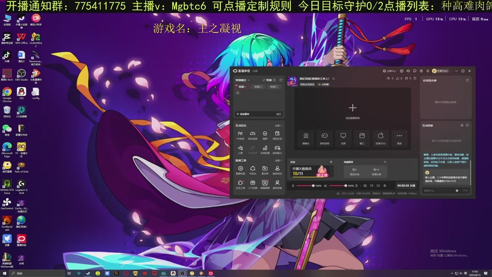Open the 开播天数挑战 activity card
Viewport: 492px width, 277px height.
[312, 172]
